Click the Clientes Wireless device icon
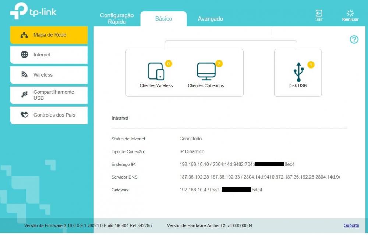 (156, 71)
